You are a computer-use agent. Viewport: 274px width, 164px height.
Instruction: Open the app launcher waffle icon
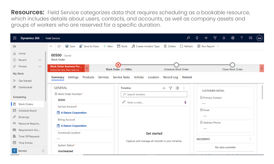point(15,38)
